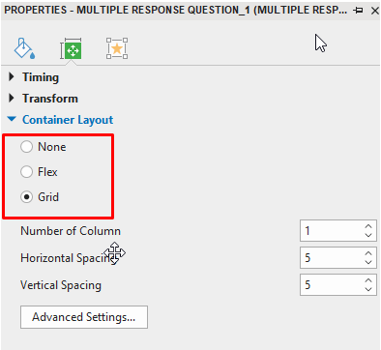Screen dimensions: 381x350
Task: Select the Size & Properties tab icon
Action: point(71,48)
